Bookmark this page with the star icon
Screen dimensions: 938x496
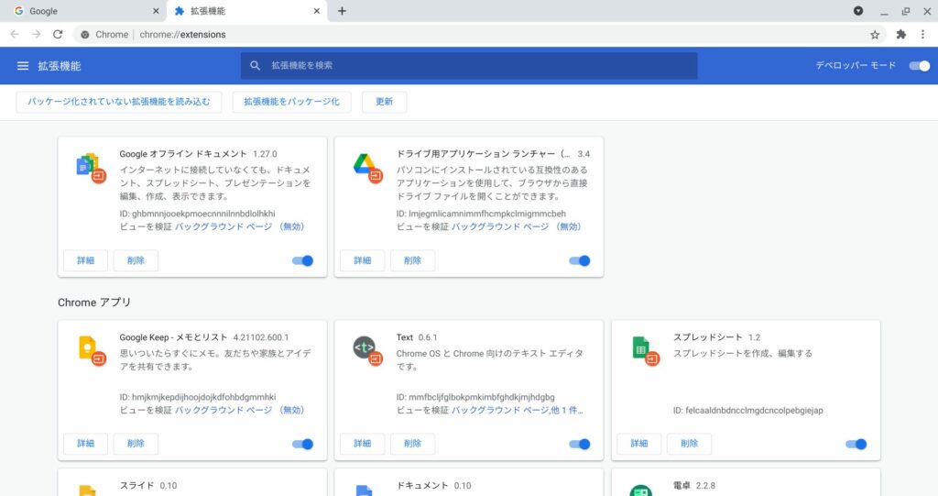click(x=875, y=35)
